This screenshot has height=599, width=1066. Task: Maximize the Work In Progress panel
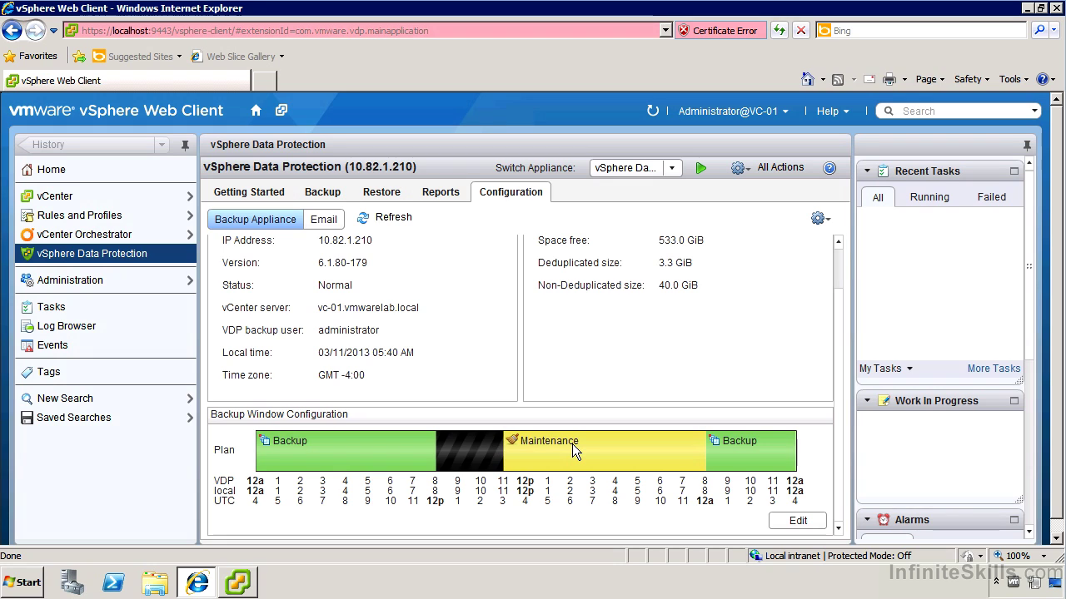tap(1014, 401)
